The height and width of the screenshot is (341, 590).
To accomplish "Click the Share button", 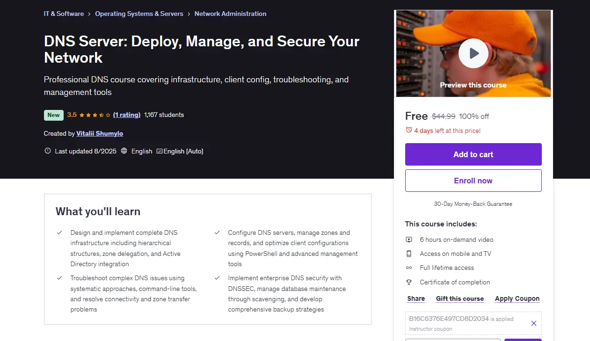I will tap(416, 298).
